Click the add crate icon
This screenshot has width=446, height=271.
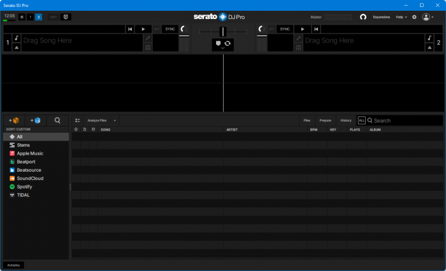pos(13,120)
